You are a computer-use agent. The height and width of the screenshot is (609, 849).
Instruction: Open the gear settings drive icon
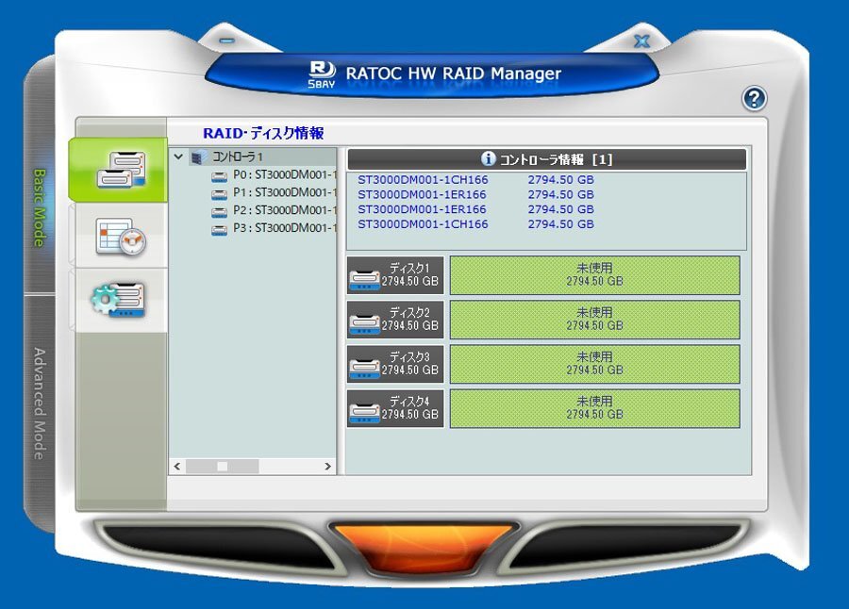click(118, 300)
